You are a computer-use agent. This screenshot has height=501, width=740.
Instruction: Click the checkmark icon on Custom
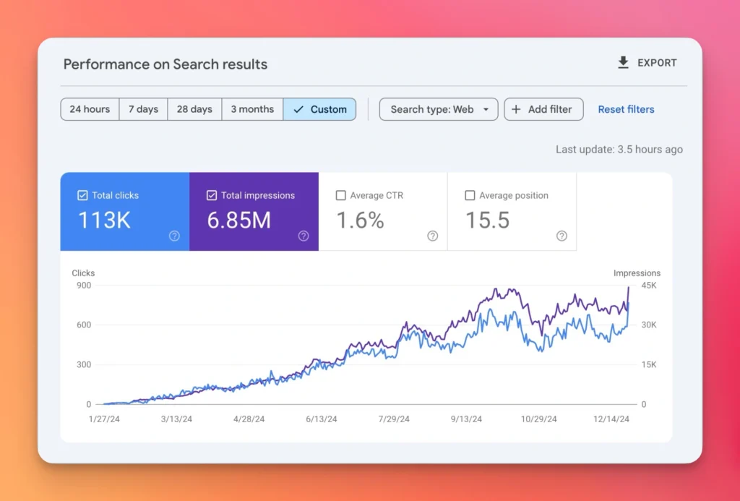tap(298, 109)
